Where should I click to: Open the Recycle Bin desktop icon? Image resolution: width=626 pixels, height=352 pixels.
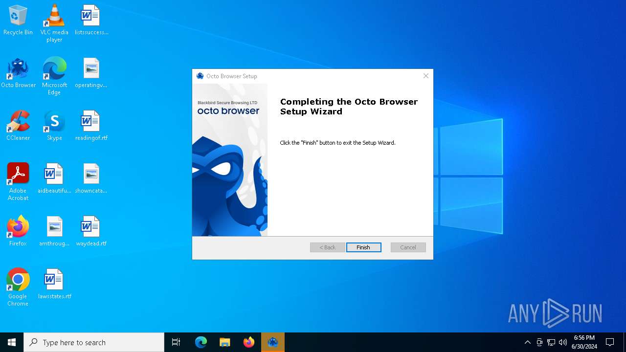(18, 21)
